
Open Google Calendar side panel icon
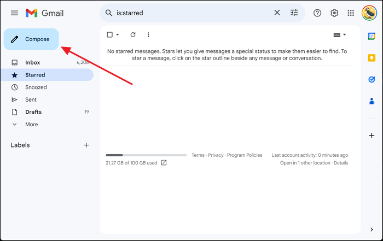[372, 36]
